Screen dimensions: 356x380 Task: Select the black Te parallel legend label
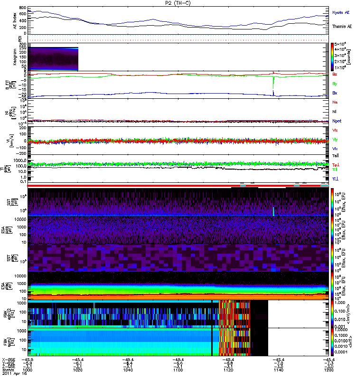point(335,156)
